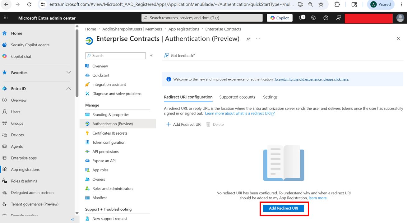Switch to Supported accounts tab
The width and height of the screenshot is (407, 223).
tap(237, 97)
